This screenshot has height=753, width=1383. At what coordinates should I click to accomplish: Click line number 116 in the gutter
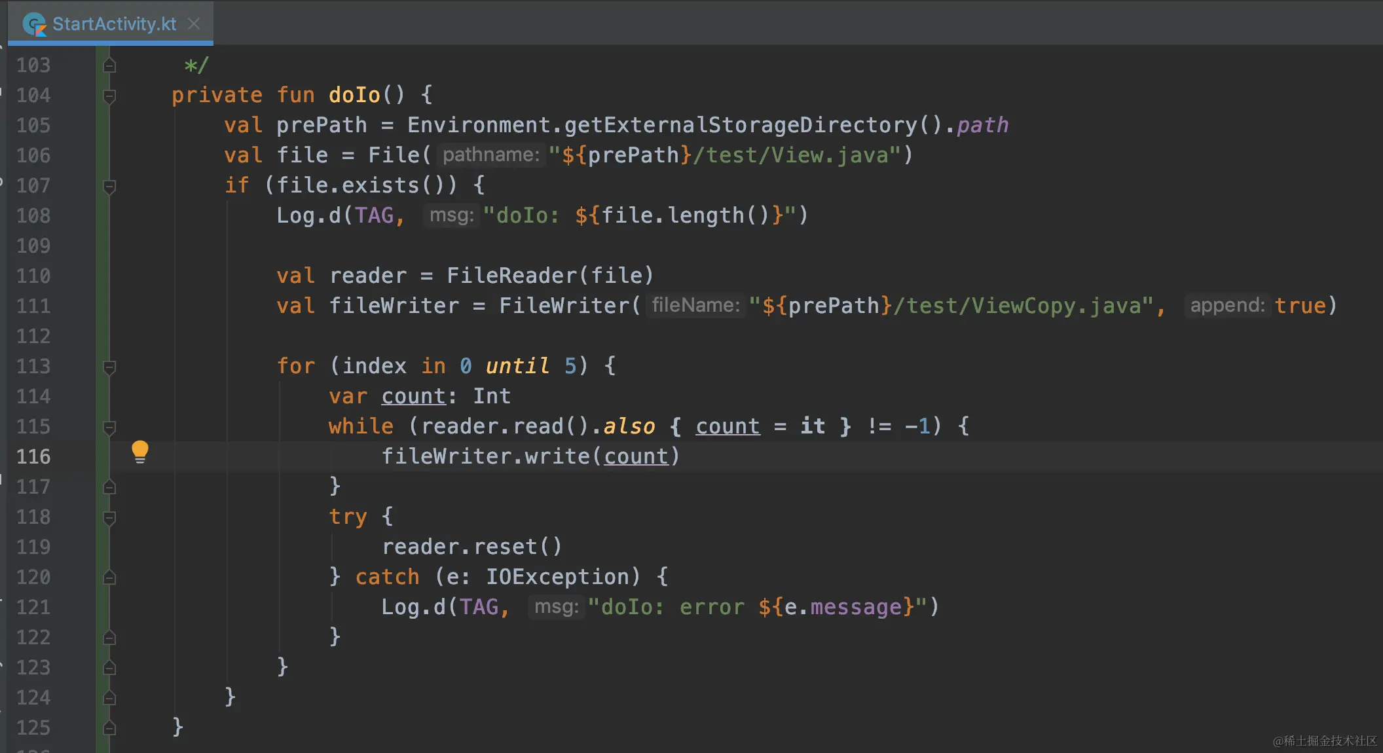[33, 456]
